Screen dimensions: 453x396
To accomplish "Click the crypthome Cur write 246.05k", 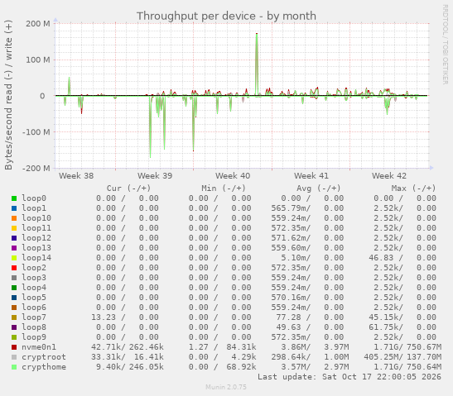I will click(147, 367).
